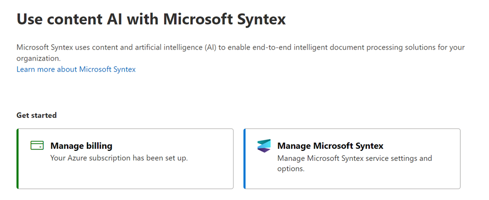The image size is (489, 200).
Task: Open the Learn more about Microsoft Syntex link
Action: tap(76, 69)
